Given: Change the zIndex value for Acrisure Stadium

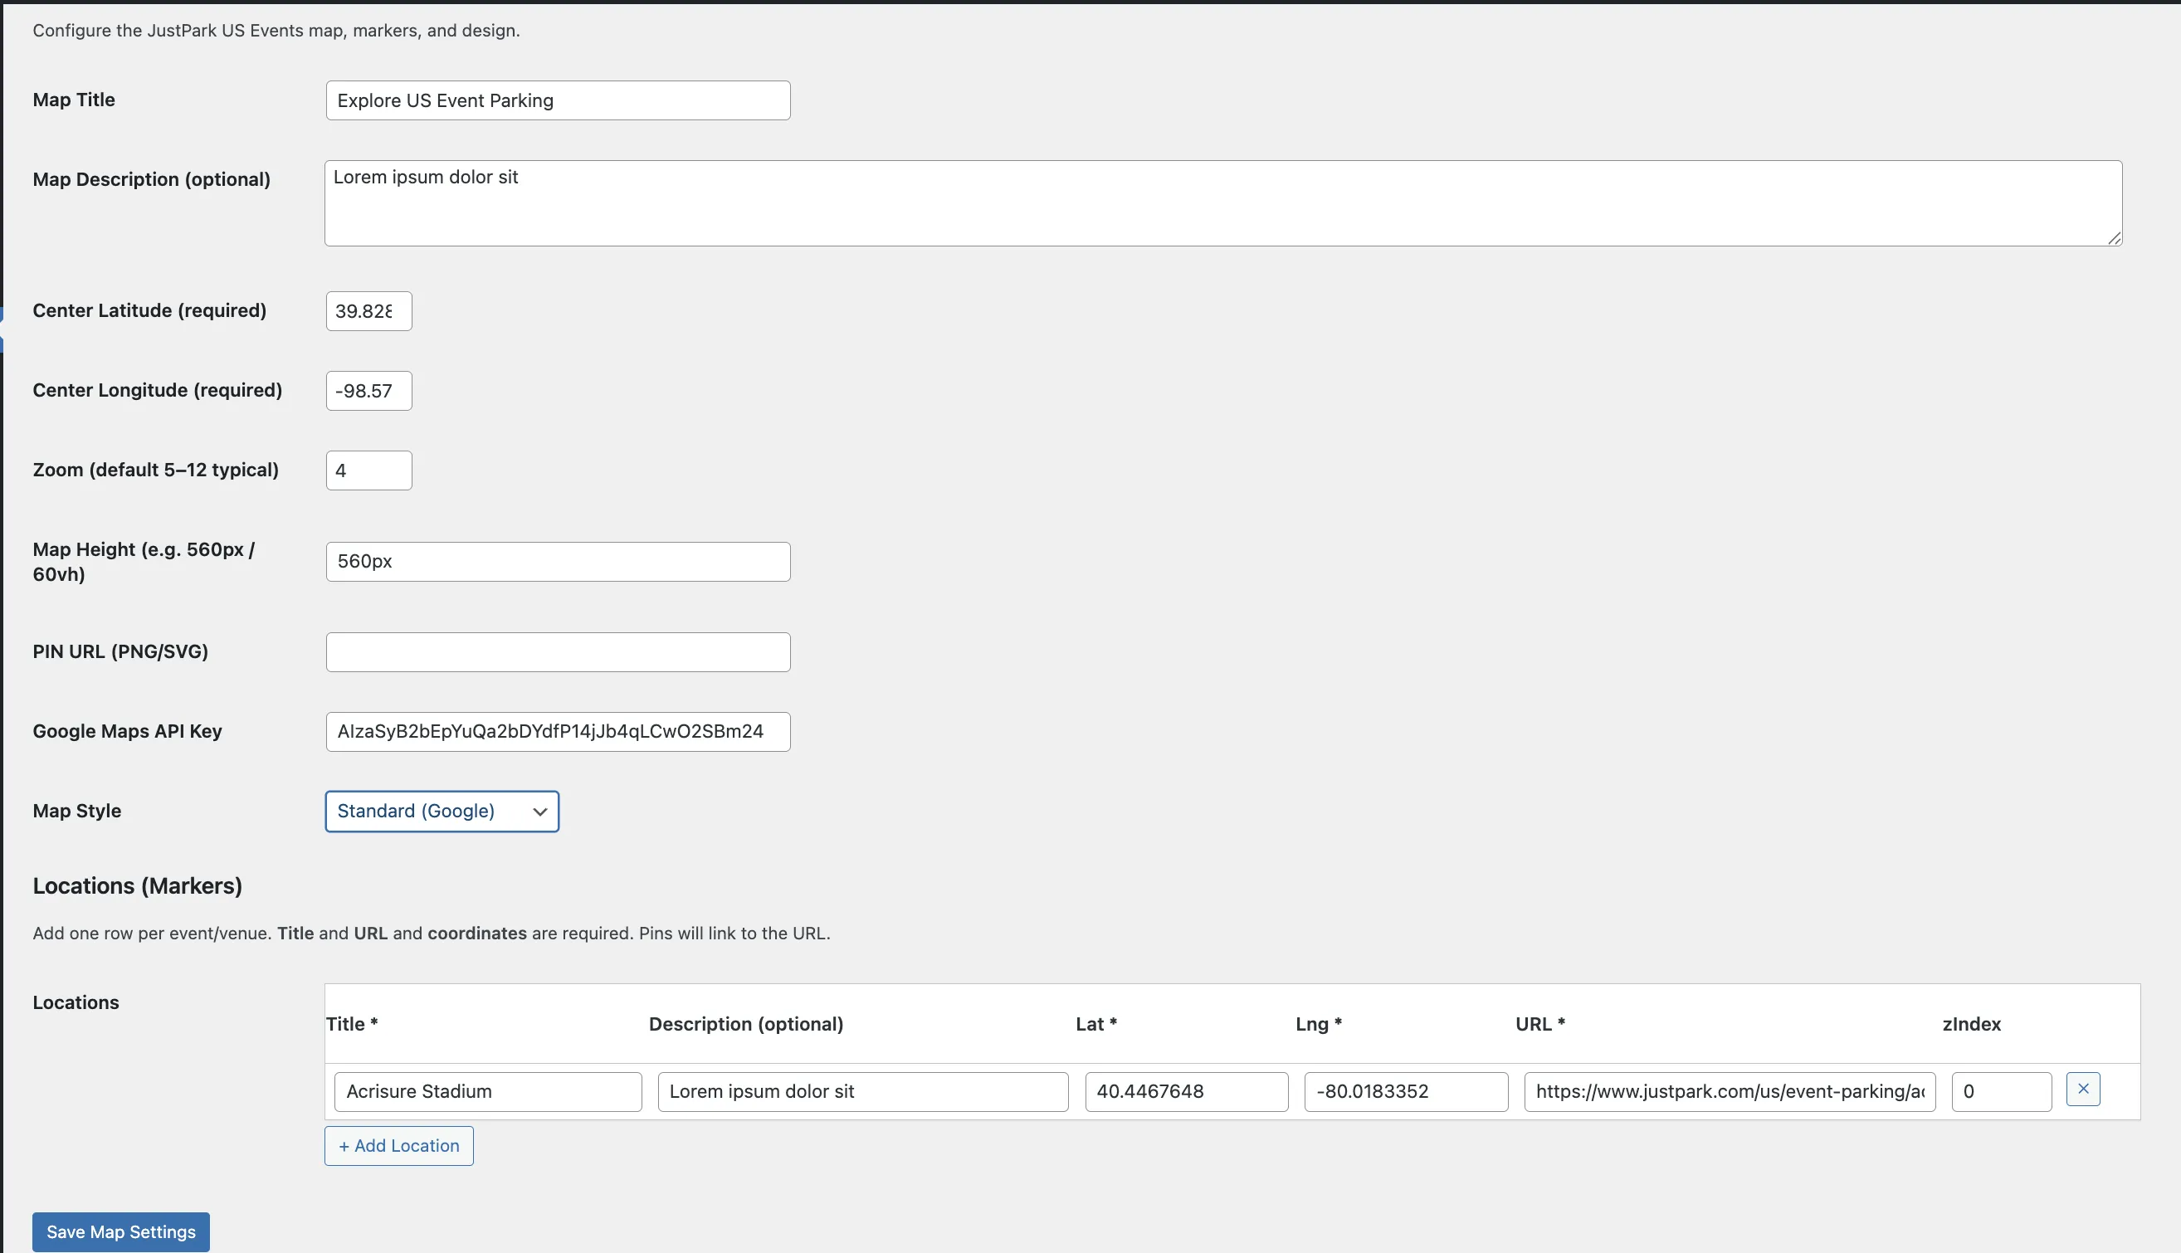Looking at the screenshot, I should click(2000, 1090).
